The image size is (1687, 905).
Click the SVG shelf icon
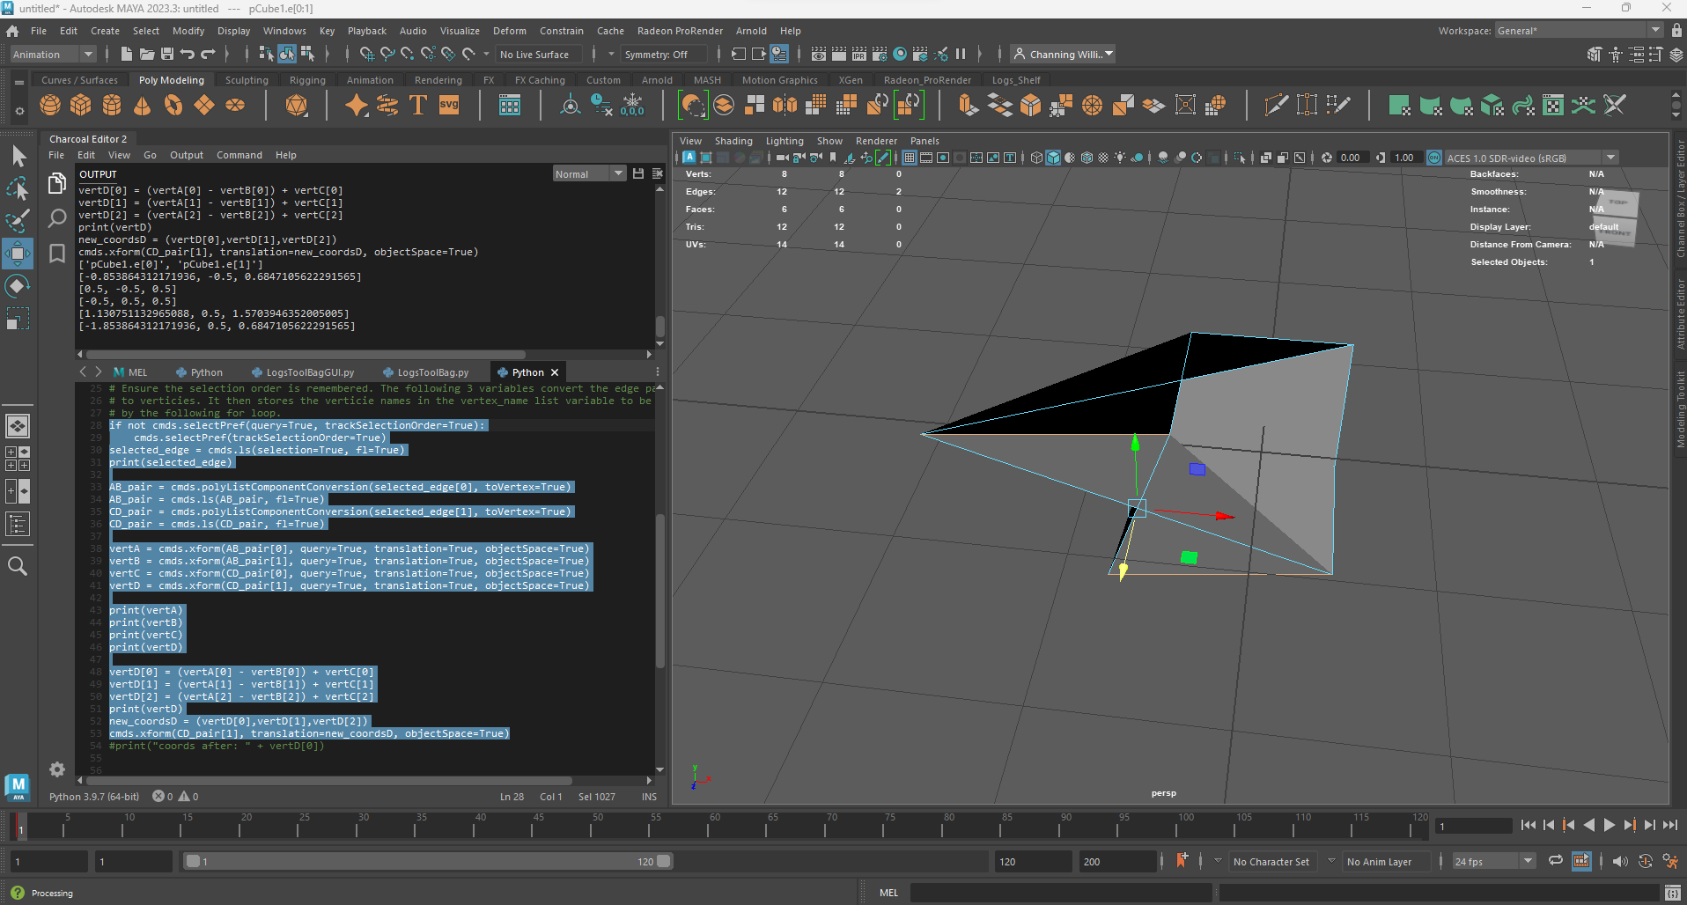(449, 106)
